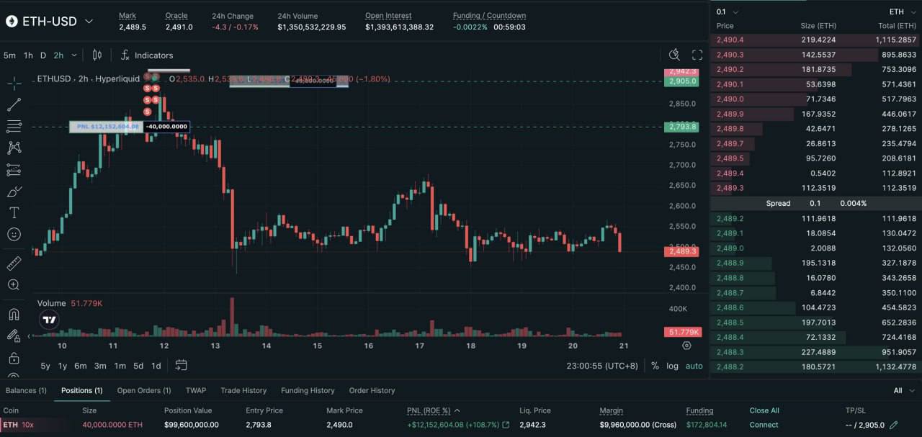
Task: Click Close All positions link
Action: (764, 410)
